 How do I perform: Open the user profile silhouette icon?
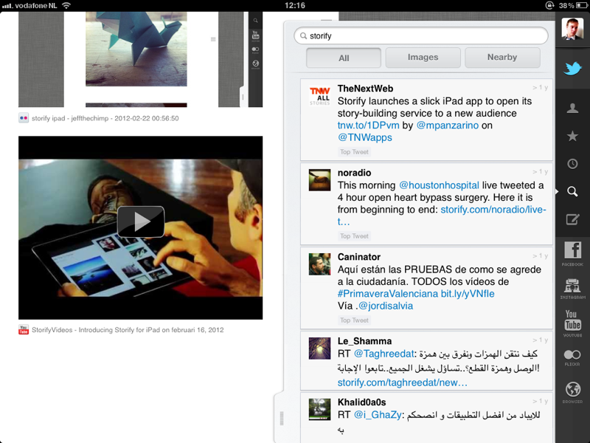tap(572, 109)
